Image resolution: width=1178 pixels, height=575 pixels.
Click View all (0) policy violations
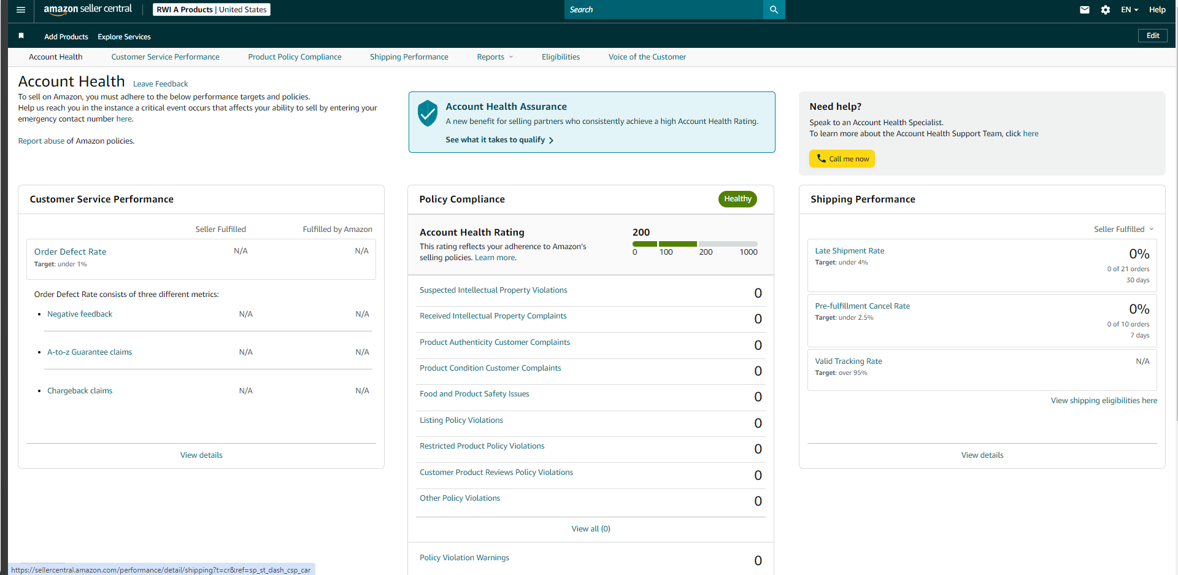[x=591, y=529]
